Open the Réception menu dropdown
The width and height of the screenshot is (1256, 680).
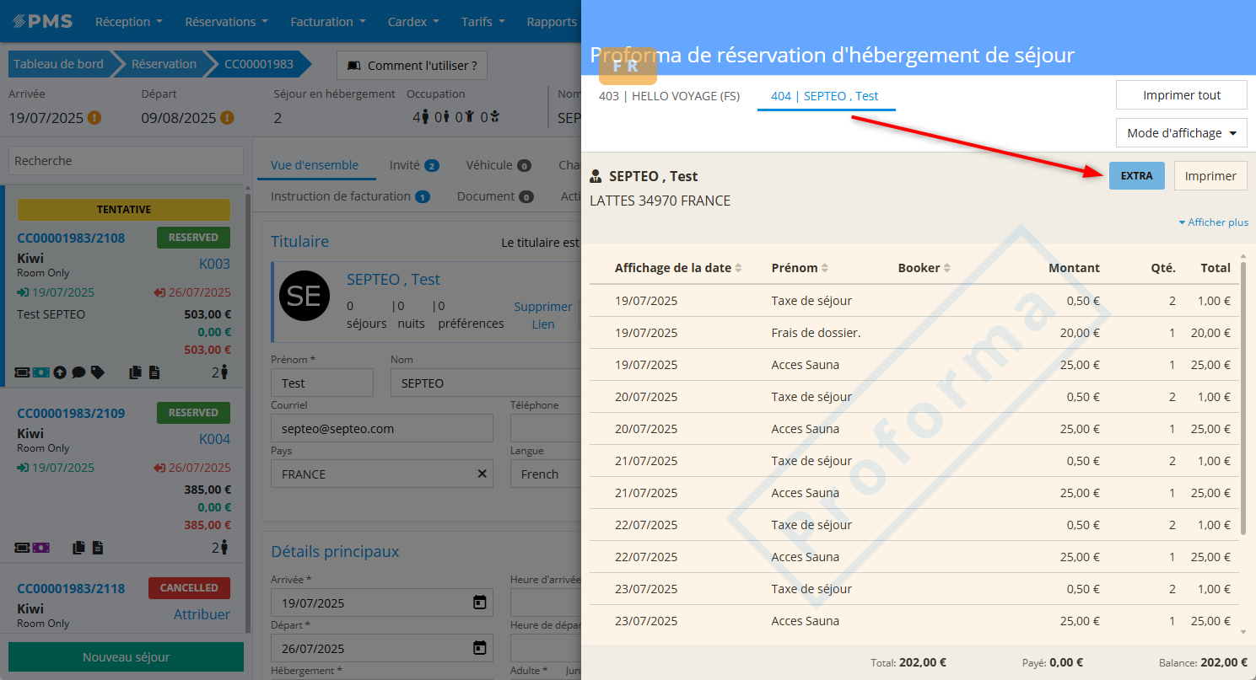coord(128,22)
